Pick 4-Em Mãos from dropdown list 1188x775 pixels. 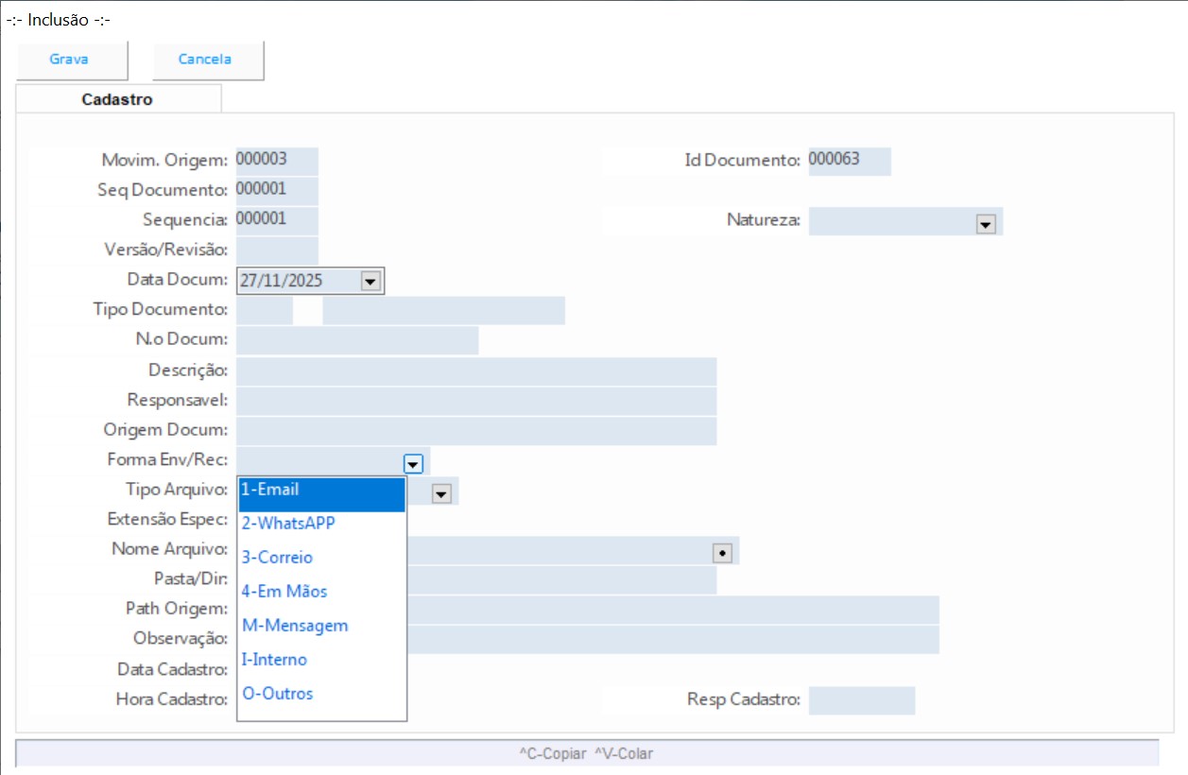pos(321,592)
